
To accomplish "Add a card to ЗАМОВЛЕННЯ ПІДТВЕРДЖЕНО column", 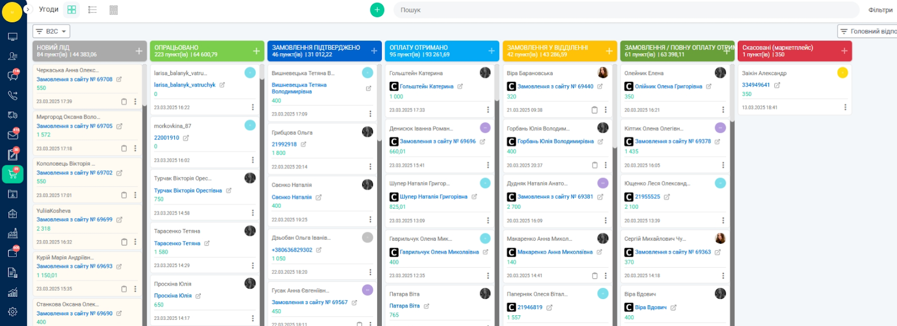I will [x=374, y=51].
